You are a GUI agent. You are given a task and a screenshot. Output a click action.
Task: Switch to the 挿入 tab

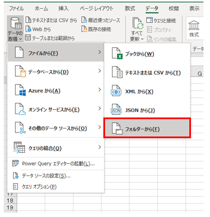tap(63, 9)
